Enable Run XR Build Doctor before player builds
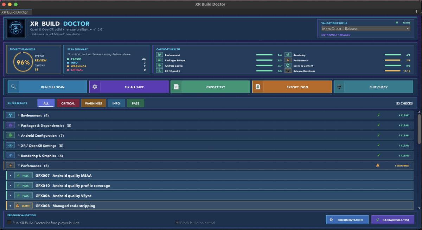Screen dimensions: 422x230 pyautogui.click(x=9, y=223)
